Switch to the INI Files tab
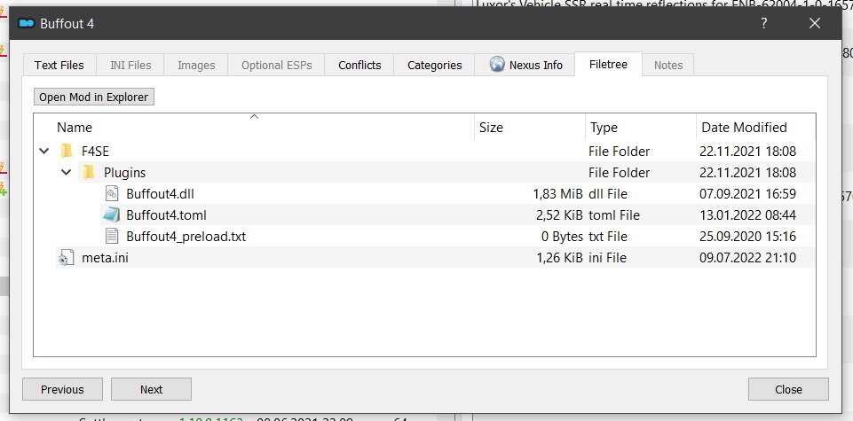Screen dimensions: 853x421 tap(130, 66)
